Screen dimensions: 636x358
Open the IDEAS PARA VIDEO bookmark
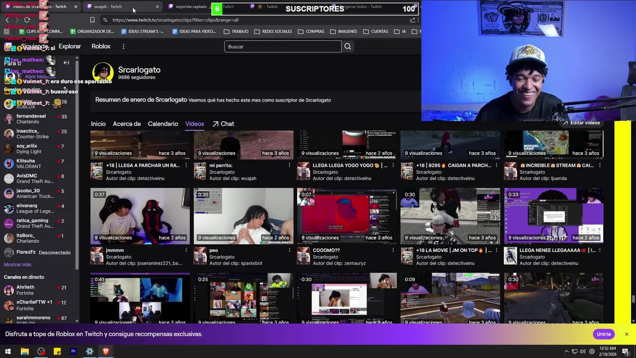click(x=194, y=31)
